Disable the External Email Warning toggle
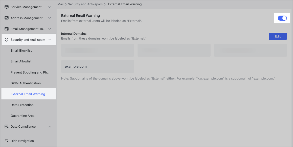Screen dimensions: 293x147 (282, 18)
